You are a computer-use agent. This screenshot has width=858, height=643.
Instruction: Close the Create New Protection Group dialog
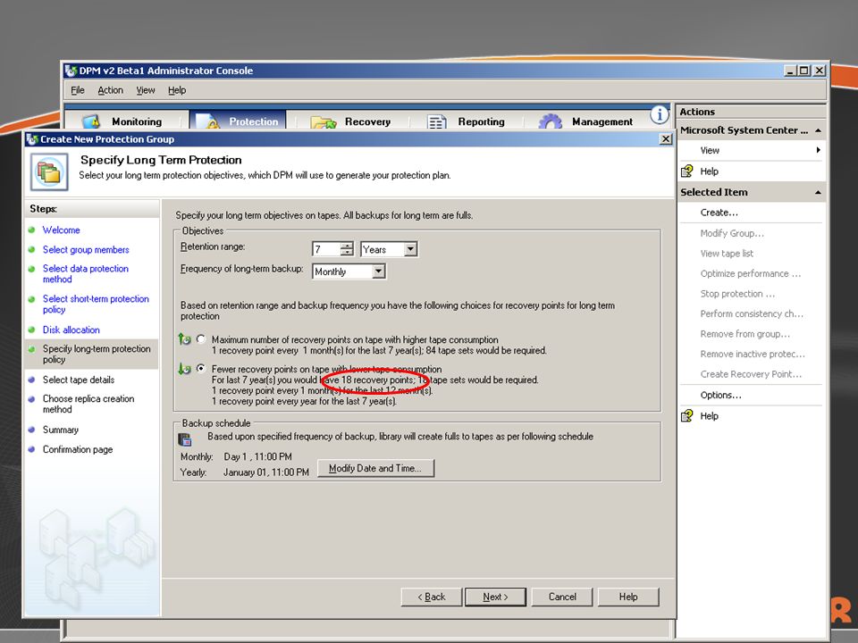pos(665,139)
